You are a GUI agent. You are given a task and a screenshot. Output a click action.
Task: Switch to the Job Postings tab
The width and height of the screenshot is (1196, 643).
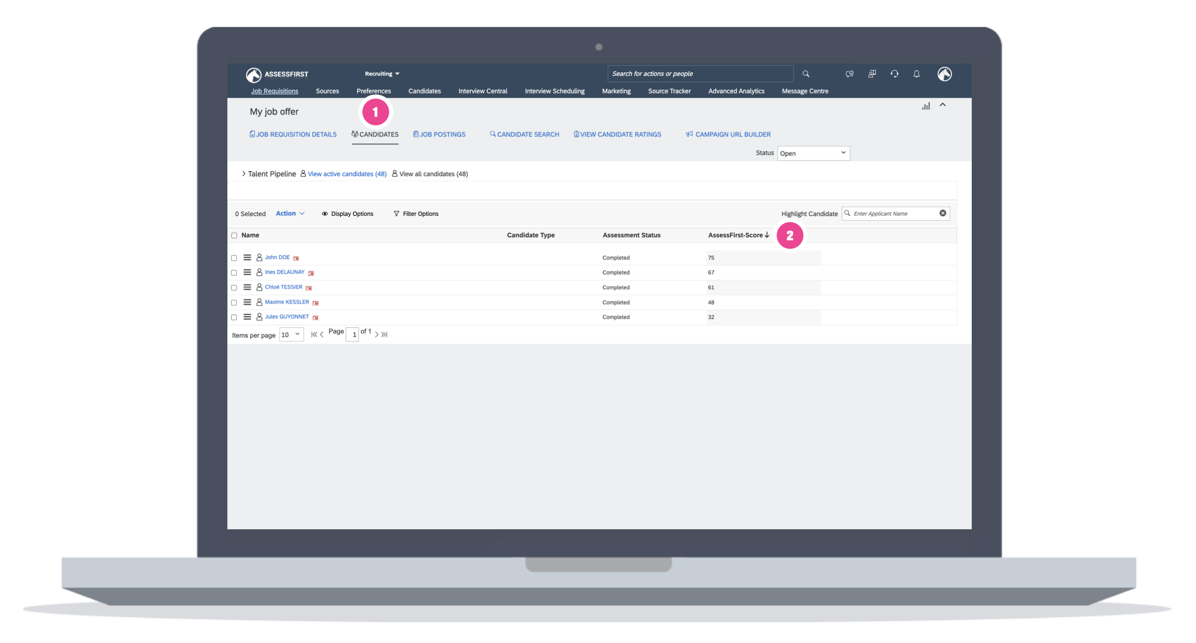click(x=439, y=135)
